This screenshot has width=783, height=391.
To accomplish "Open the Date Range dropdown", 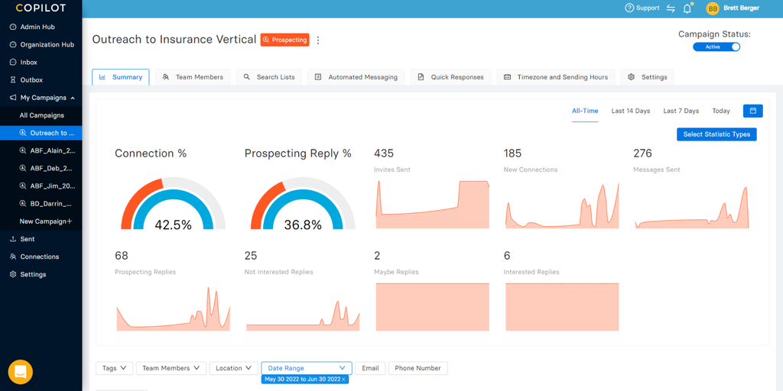I will pyautogui.click(x=307, y=368).
